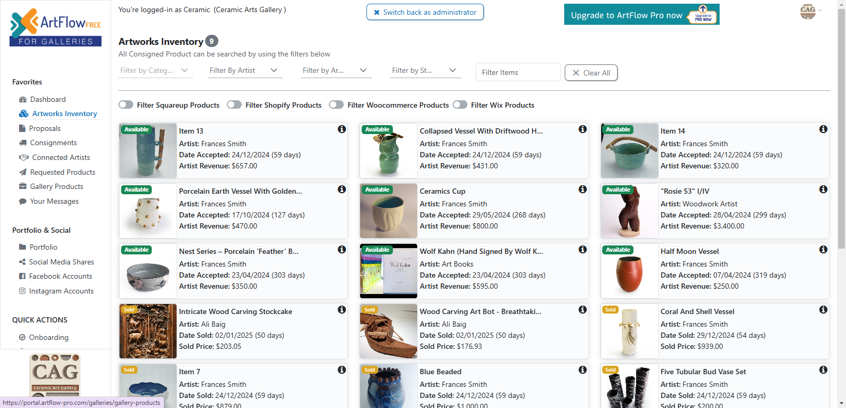Open the Filter By Artist dropdown

coord(244,71)
